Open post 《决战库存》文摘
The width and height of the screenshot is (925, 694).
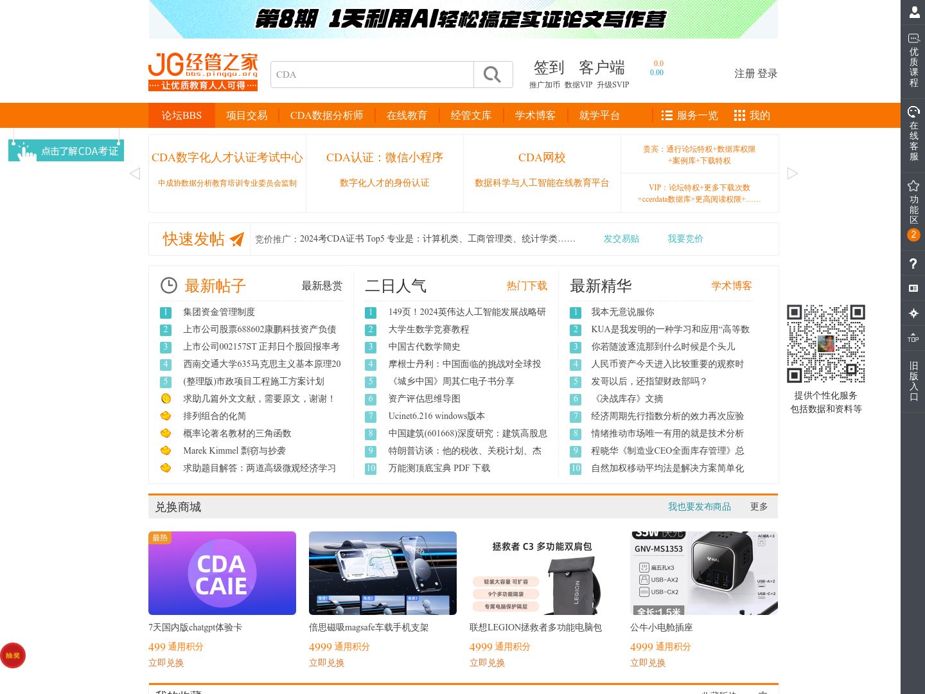click(x=627, y=399)
